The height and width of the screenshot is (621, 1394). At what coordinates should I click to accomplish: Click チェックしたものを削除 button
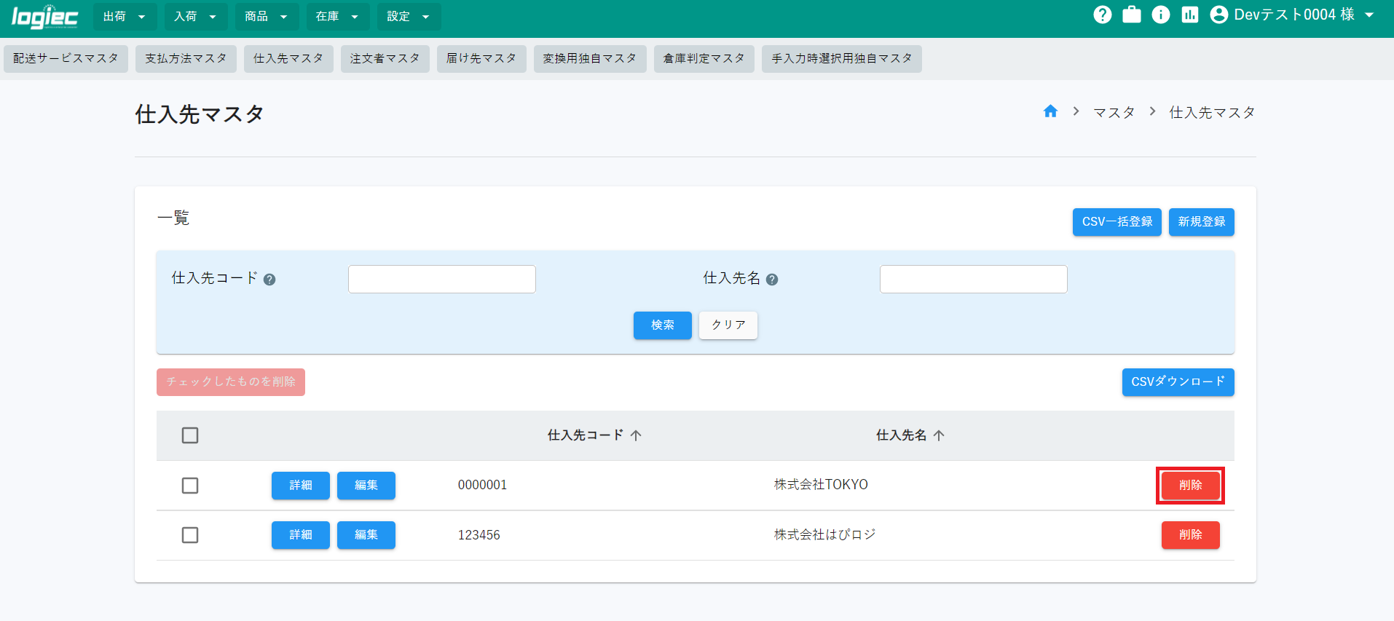point(231,382)
